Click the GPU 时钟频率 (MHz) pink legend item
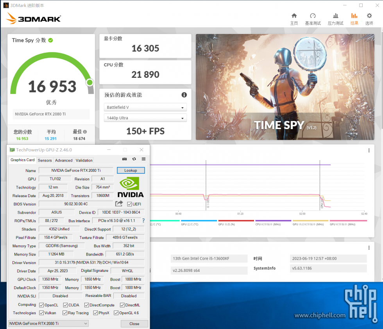383x329 pixels. click(348, 223)
